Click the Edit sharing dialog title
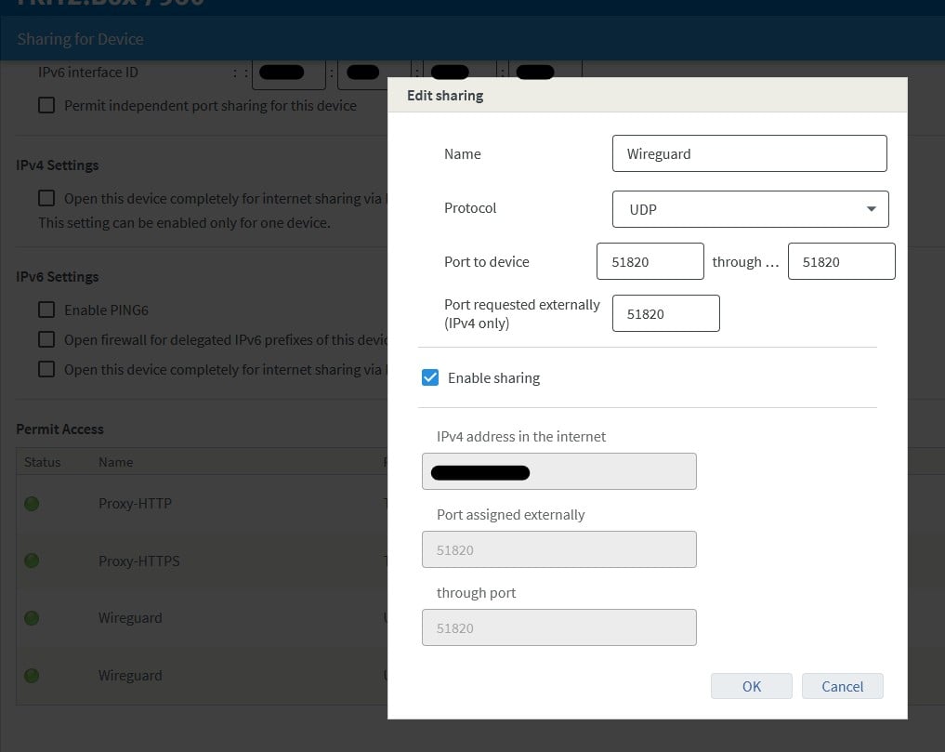The image size is (945, 752). [445, 96]
